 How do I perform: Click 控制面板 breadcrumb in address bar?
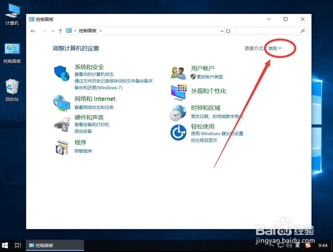[88, 31]
